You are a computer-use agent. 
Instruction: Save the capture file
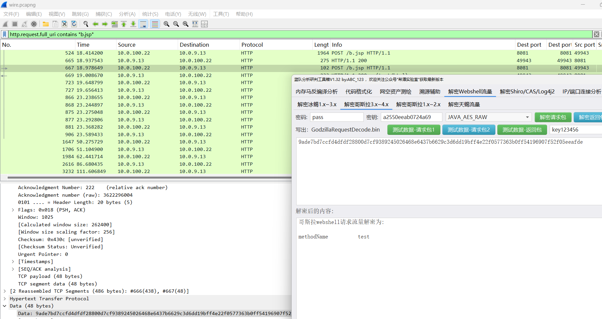click(55, 24)
